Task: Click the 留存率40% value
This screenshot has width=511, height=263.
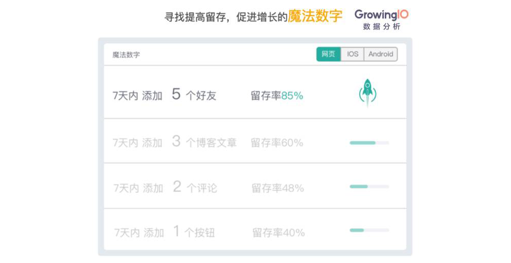Action: [278, 233]
